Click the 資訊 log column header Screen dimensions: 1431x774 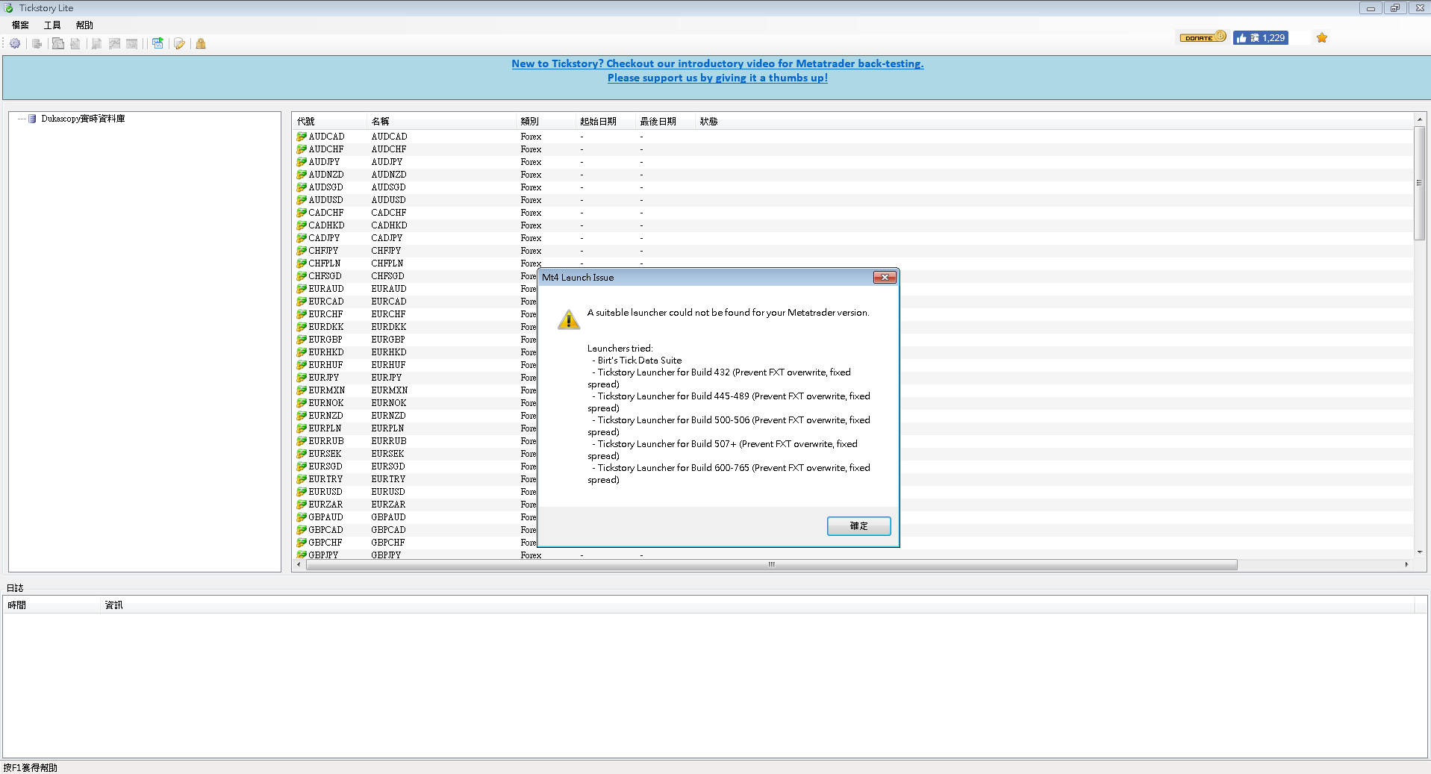pos(758,605)
